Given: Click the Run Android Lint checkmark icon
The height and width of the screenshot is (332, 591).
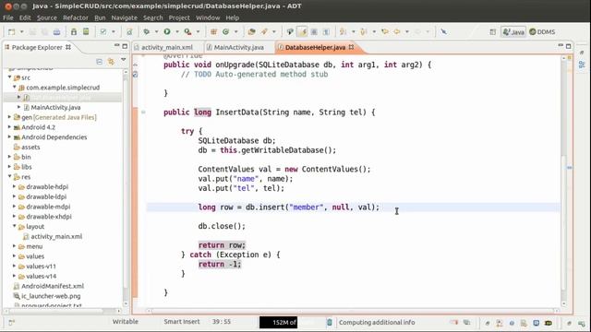Looking at the screenshot, I should [103, 32].
